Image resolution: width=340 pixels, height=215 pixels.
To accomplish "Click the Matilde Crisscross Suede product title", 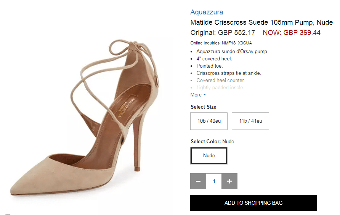I will click(261, 22).
